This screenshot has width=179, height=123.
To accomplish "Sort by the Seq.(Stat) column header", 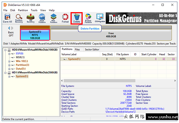I will point(107,54).
